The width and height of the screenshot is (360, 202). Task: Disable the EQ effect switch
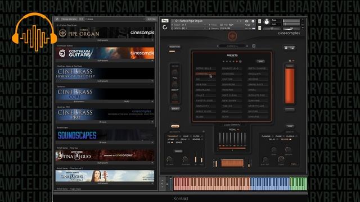[172, 143]
